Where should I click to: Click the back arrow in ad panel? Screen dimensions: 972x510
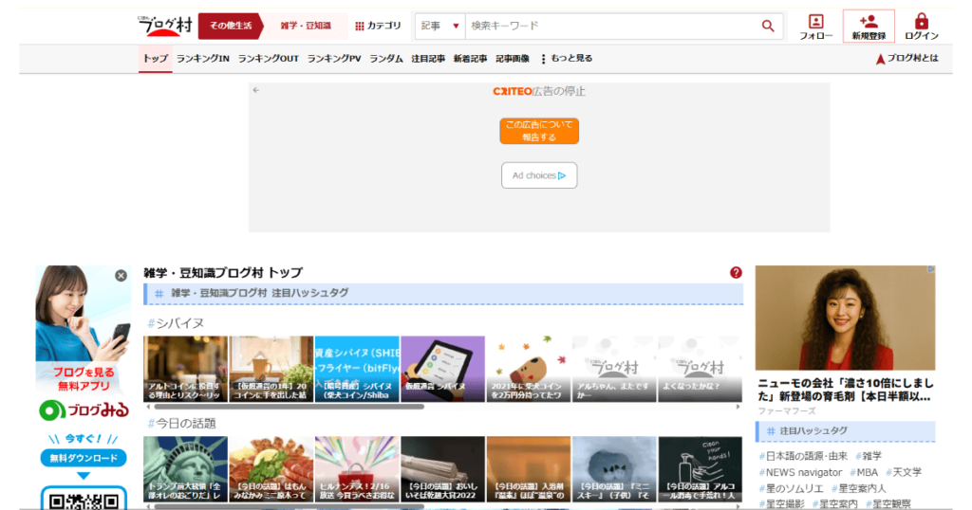pyautogui.click(x=256, y=91)
